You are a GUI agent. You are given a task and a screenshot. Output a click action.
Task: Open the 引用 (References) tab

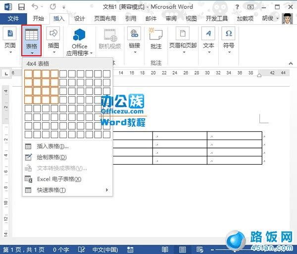[131, 18]
